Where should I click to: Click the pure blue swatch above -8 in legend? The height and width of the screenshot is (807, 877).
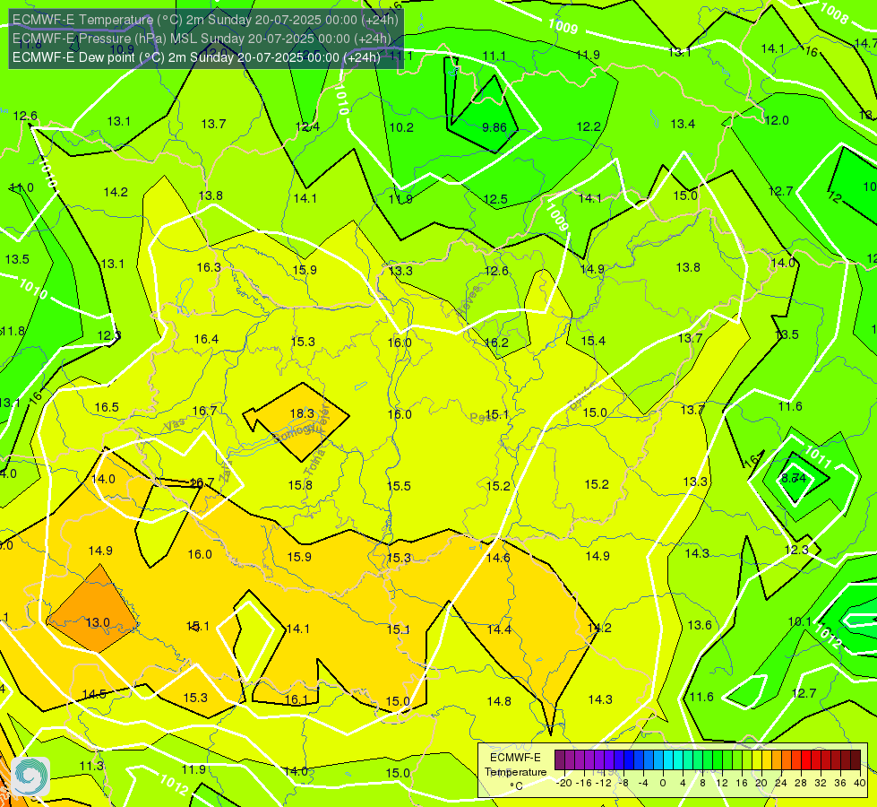(x=629, y=760)
